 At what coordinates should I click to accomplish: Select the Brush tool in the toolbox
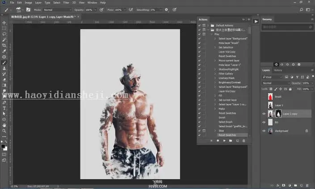pos(4,63)
